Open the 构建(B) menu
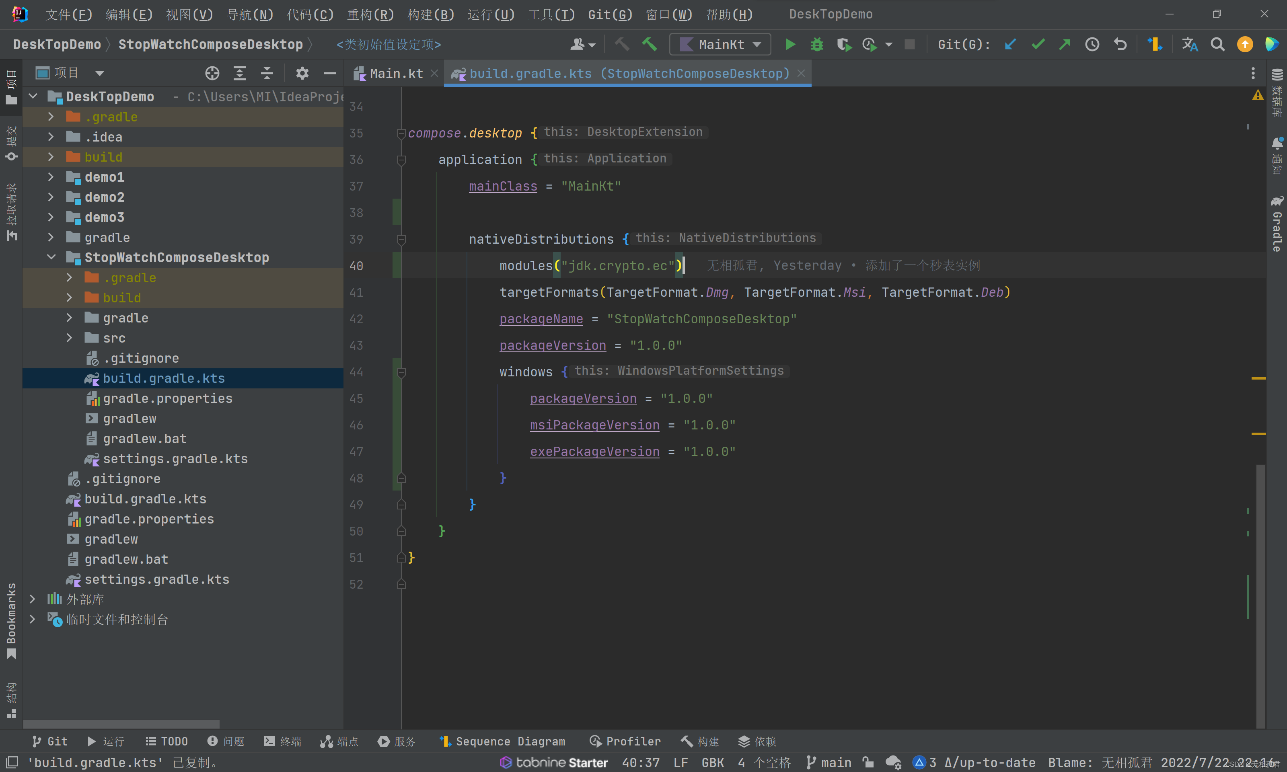Image resolution: width=1287 pixels, height=772 pixels. (430, 14)
